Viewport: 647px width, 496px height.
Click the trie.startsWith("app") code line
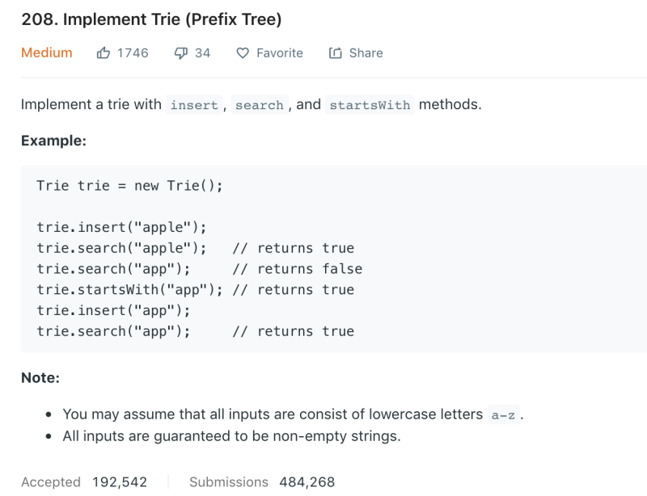tap(195, 289)
